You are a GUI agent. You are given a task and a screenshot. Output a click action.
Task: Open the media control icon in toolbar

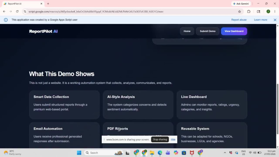point(259,11)
